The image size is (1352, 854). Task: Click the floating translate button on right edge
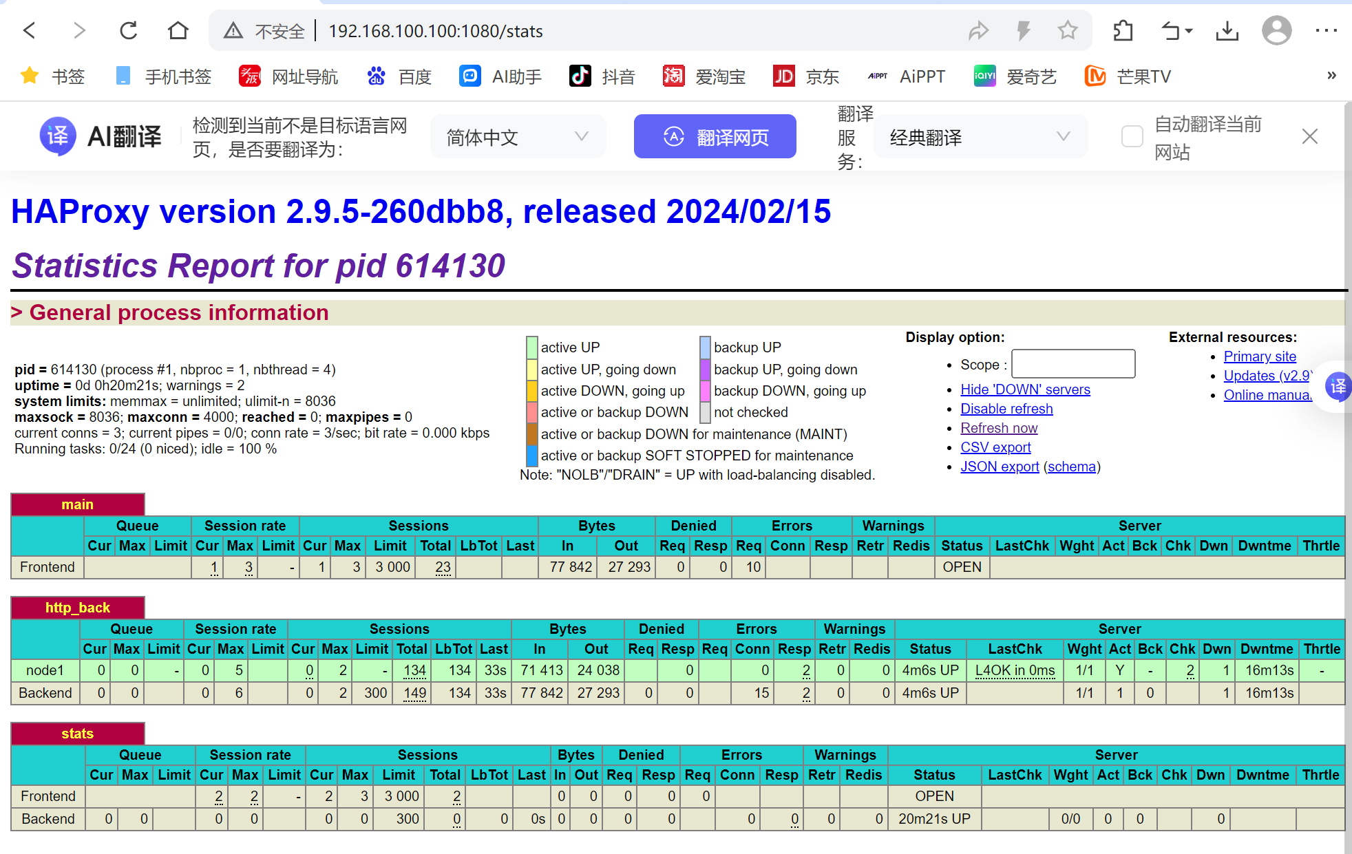(1337, 387)
